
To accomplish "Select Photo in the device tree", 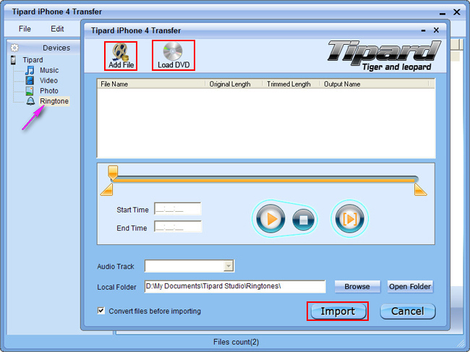I will coord(49,90).
